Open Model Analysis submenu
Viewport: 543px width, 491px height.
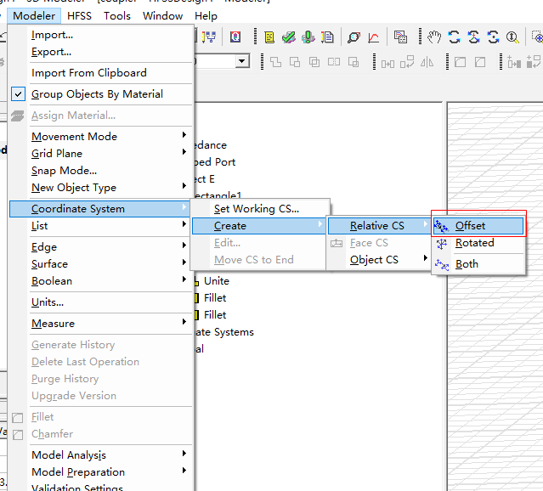click(101, 455)
